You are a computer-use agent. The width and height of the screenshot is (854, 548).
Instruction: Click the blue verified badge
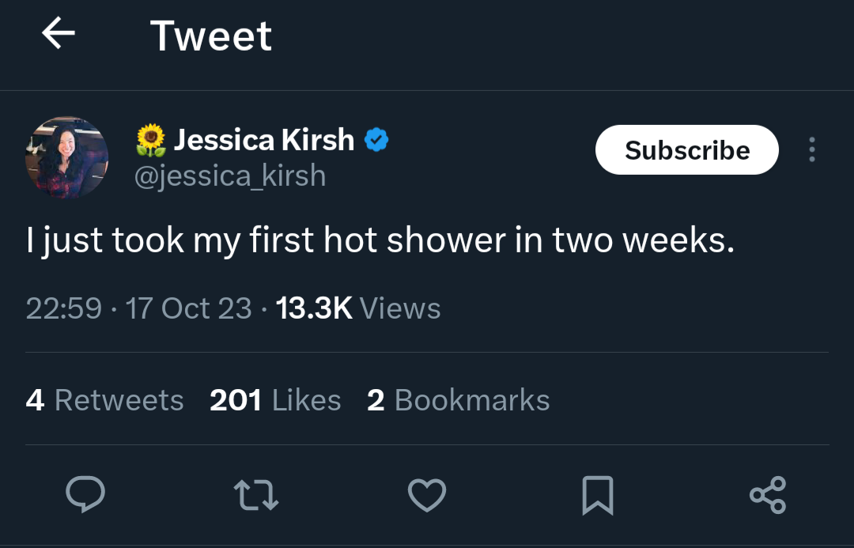[x=376, y=140]
